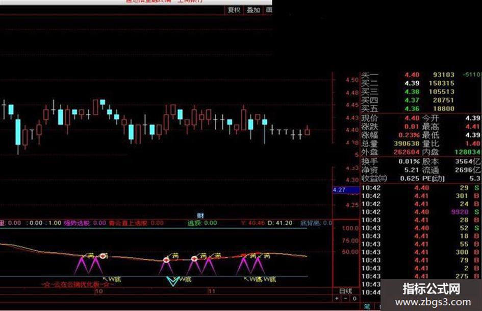
Task: Click the 涨跌 0.01 change value
Action: [412, 127]
